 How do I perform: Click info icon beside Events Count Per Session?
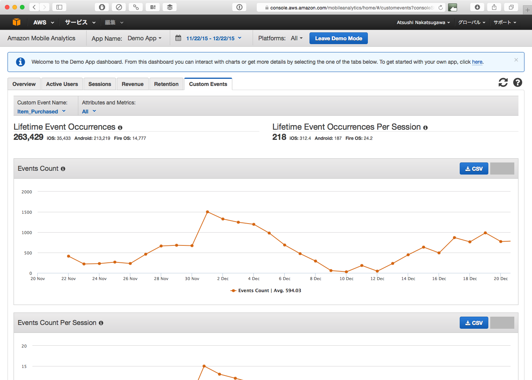pyautogui.click(x=101, y=323)
